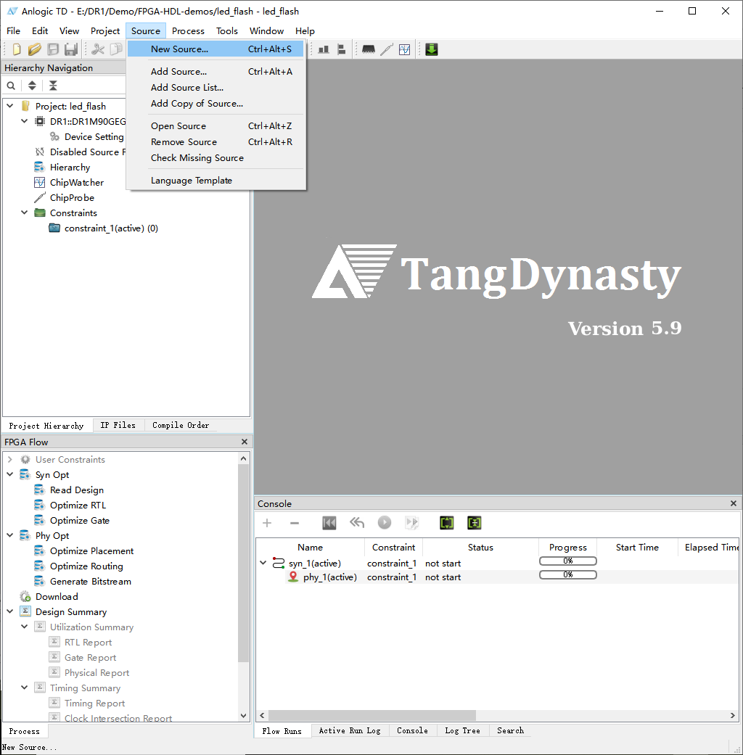Select Add Source... menu entry
Image resolution: width=743 pixels, height=755 pixels.
click(216, 71)
